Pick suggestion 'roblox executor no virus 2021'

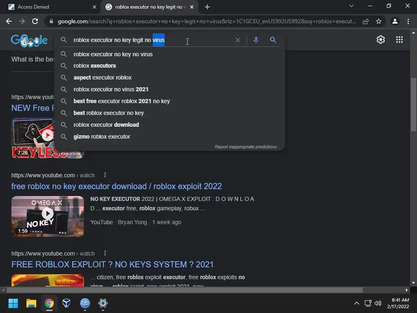pos(170,89)
